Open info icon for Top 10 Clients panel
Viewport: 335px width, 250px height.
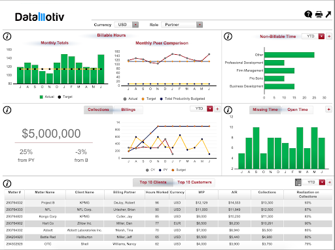click(x=7, y=183)
